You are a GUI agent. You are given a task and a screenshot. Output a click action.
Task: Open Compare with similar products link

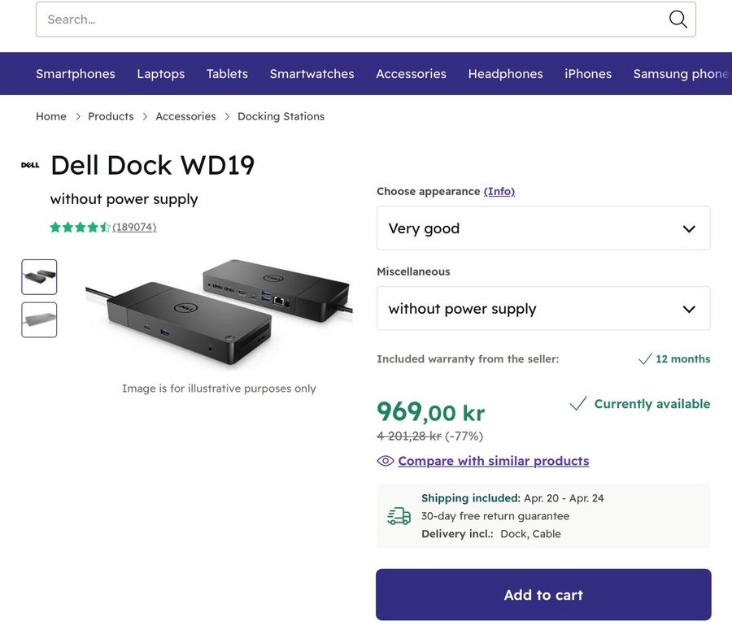[x=494, y=461]
